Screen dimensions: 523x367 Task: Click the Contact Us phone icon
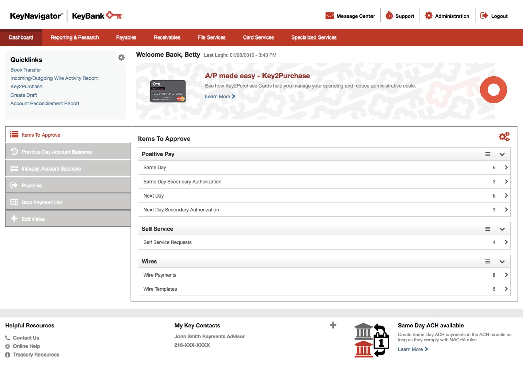(7, 338)
